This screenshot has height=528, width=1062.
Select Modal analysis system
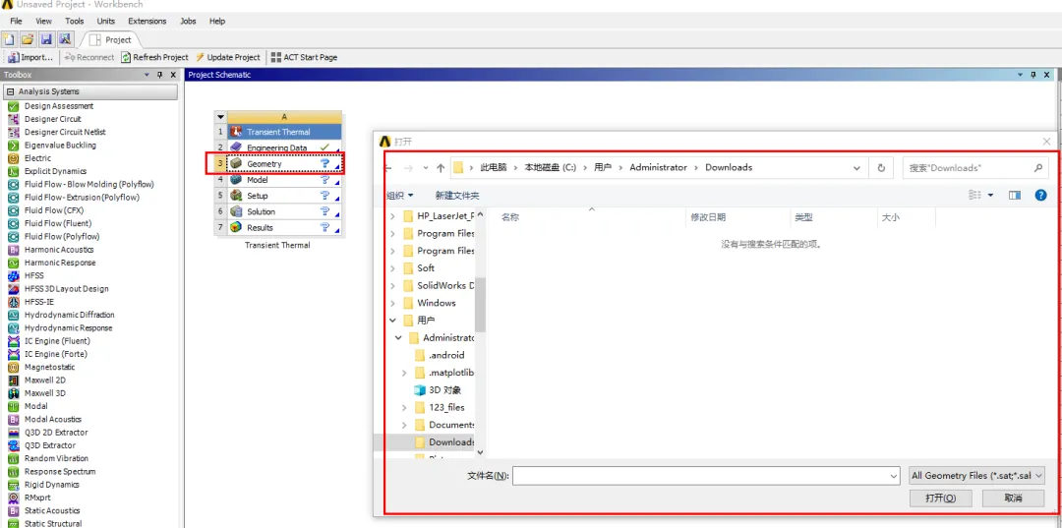point(36,406)
